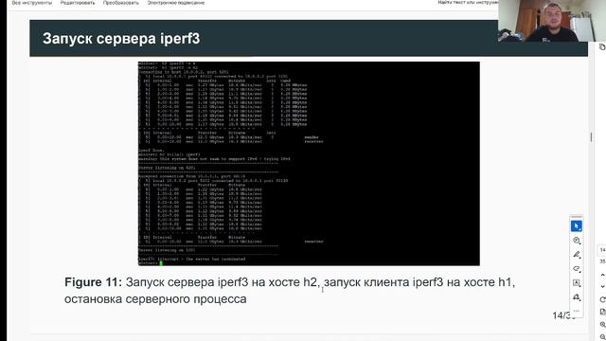The height and width of the screenshot is (341, 606).
Task: Open the "Электронное подписание" tab
Action: [x=176, y=3]
